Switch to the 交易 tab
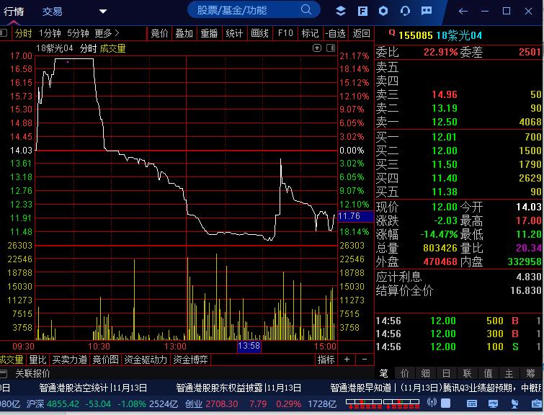 [x=53, y=12]
